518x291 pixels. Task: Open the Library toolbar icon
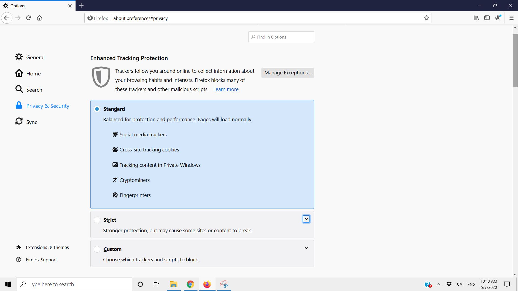[x=476, y=18]
